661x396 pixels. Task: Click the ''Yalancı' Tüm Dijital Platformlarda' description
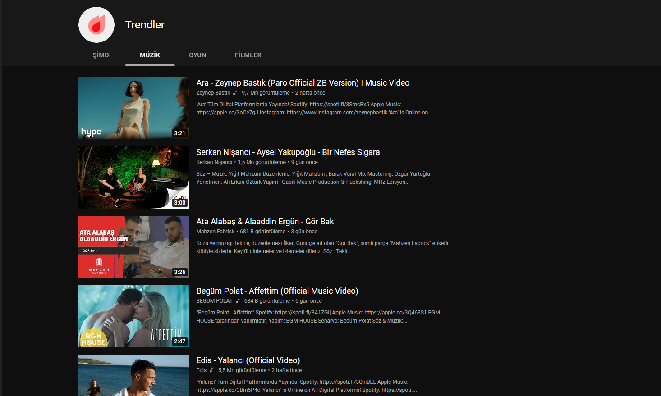[x=307, y=386]
